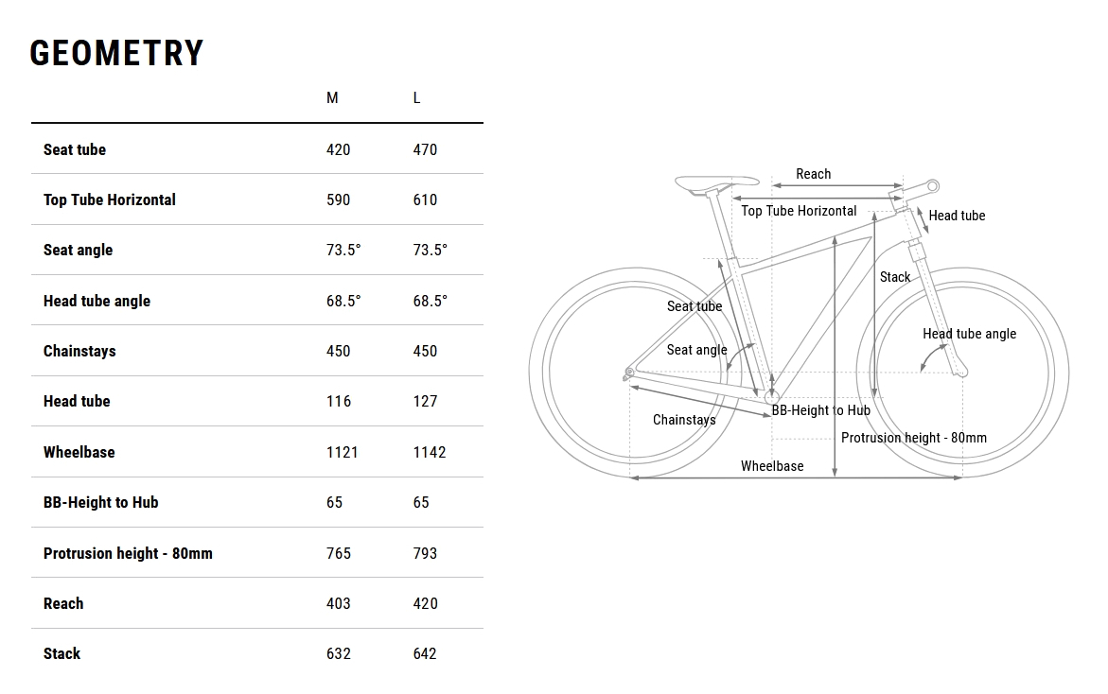This screenshot has height=694, width=1108.
Task: Click the Seat angle label in the diagram
Action: (696, 350)
